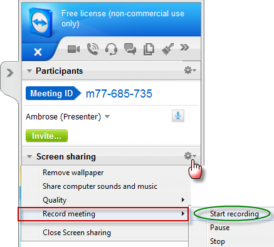This screenshot has width=274, height=247.
Task: Open the chat bubbles icon
Action: (x=130, y=49)
